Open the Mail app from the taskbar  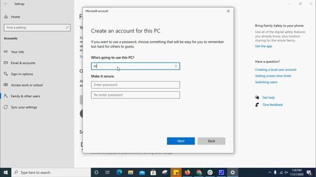click(142, 173)
